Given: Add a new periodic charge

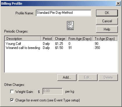Looking at the screenshot, I should [67, 77].
